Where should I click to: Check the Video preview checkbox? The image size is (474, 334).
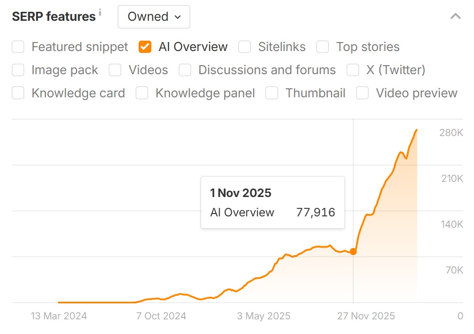point(362,93)
